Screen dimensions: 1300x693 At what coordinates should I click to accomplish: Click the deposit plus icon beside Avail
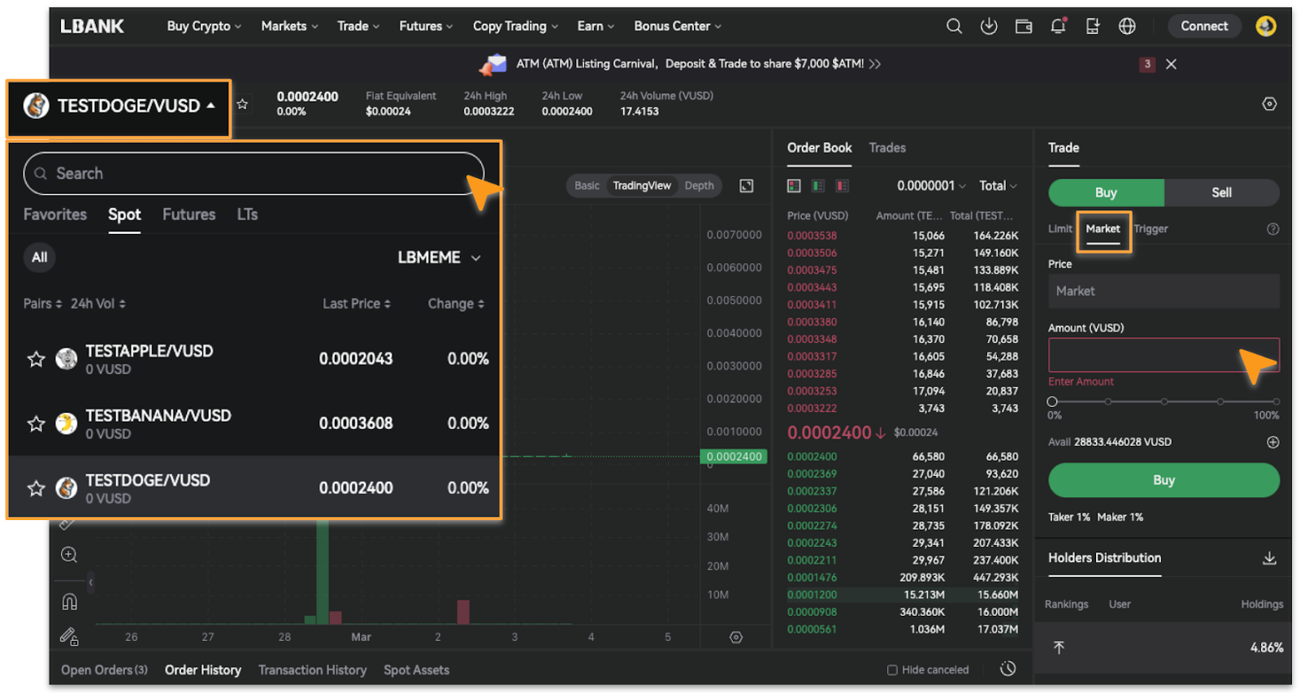(1273, 442)
